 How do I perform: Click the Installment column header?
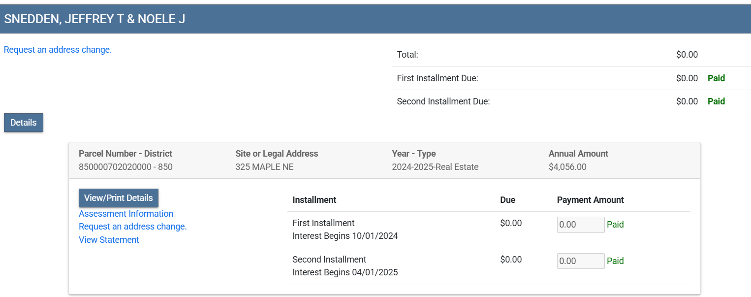point(314,200)
